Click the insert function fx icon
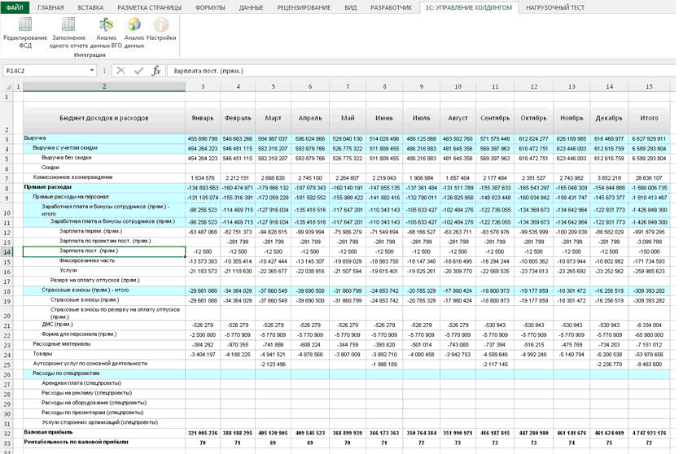The image size is (692, 454). 156,71
